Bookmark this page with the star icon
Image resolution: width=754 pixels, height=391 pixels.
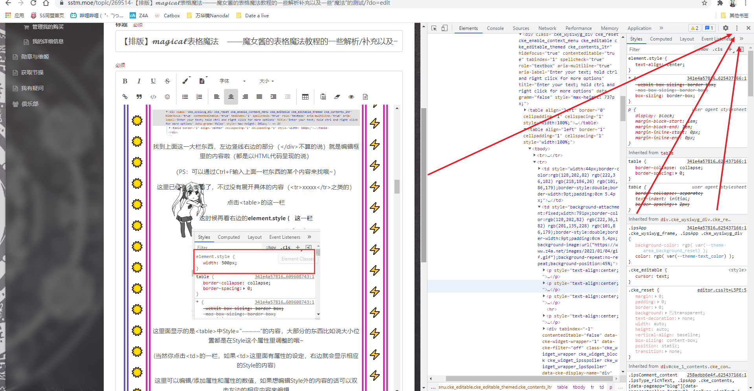point(704,3)
